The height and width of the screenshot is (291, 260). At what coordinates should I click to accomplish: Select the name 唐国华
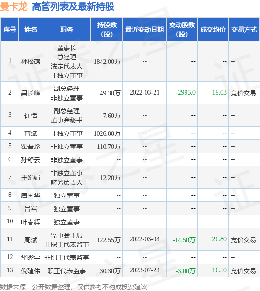(x=31, y=196)
